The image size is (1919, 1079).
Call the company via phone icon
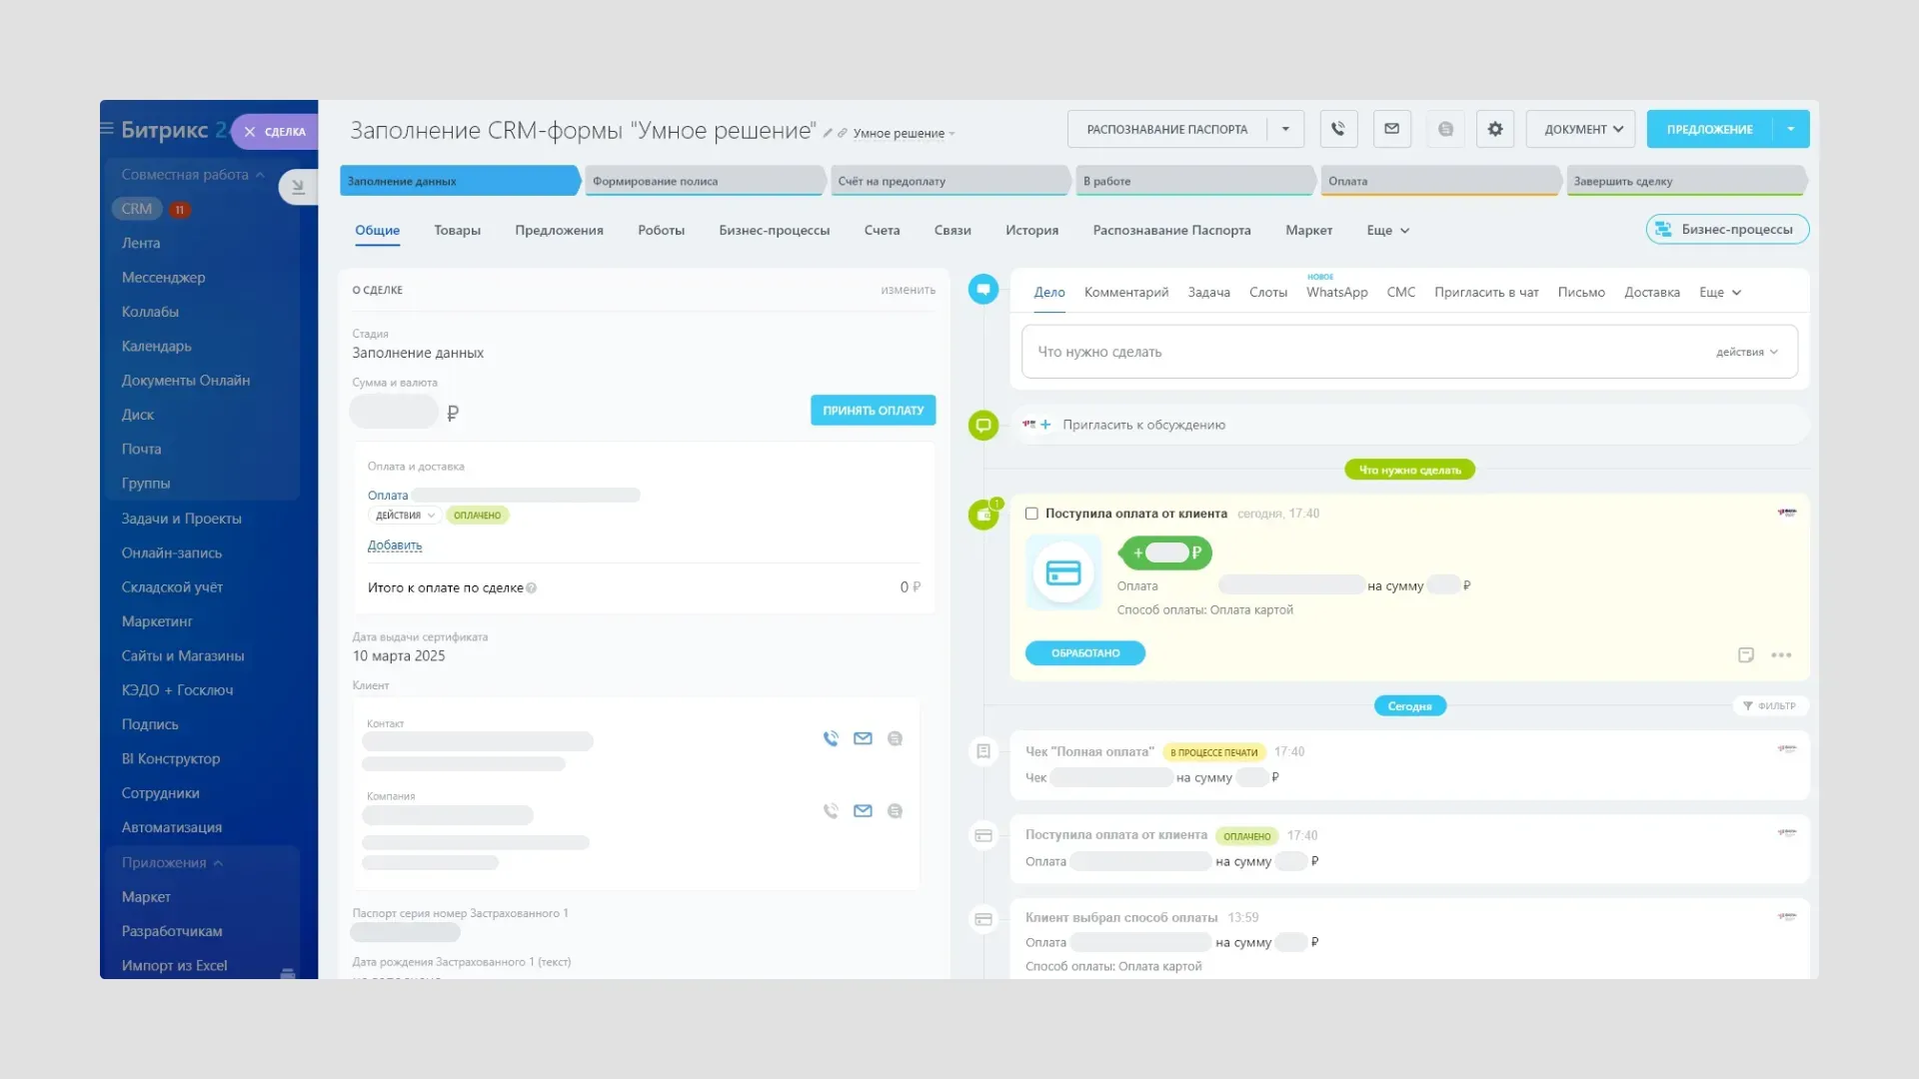pyautogui.click(x=831, y=811)
